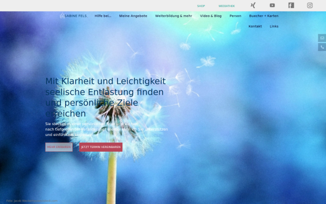Screen dimensions: 326x204
Task: Go to the Kontakt page
Action: pos(255,26)
